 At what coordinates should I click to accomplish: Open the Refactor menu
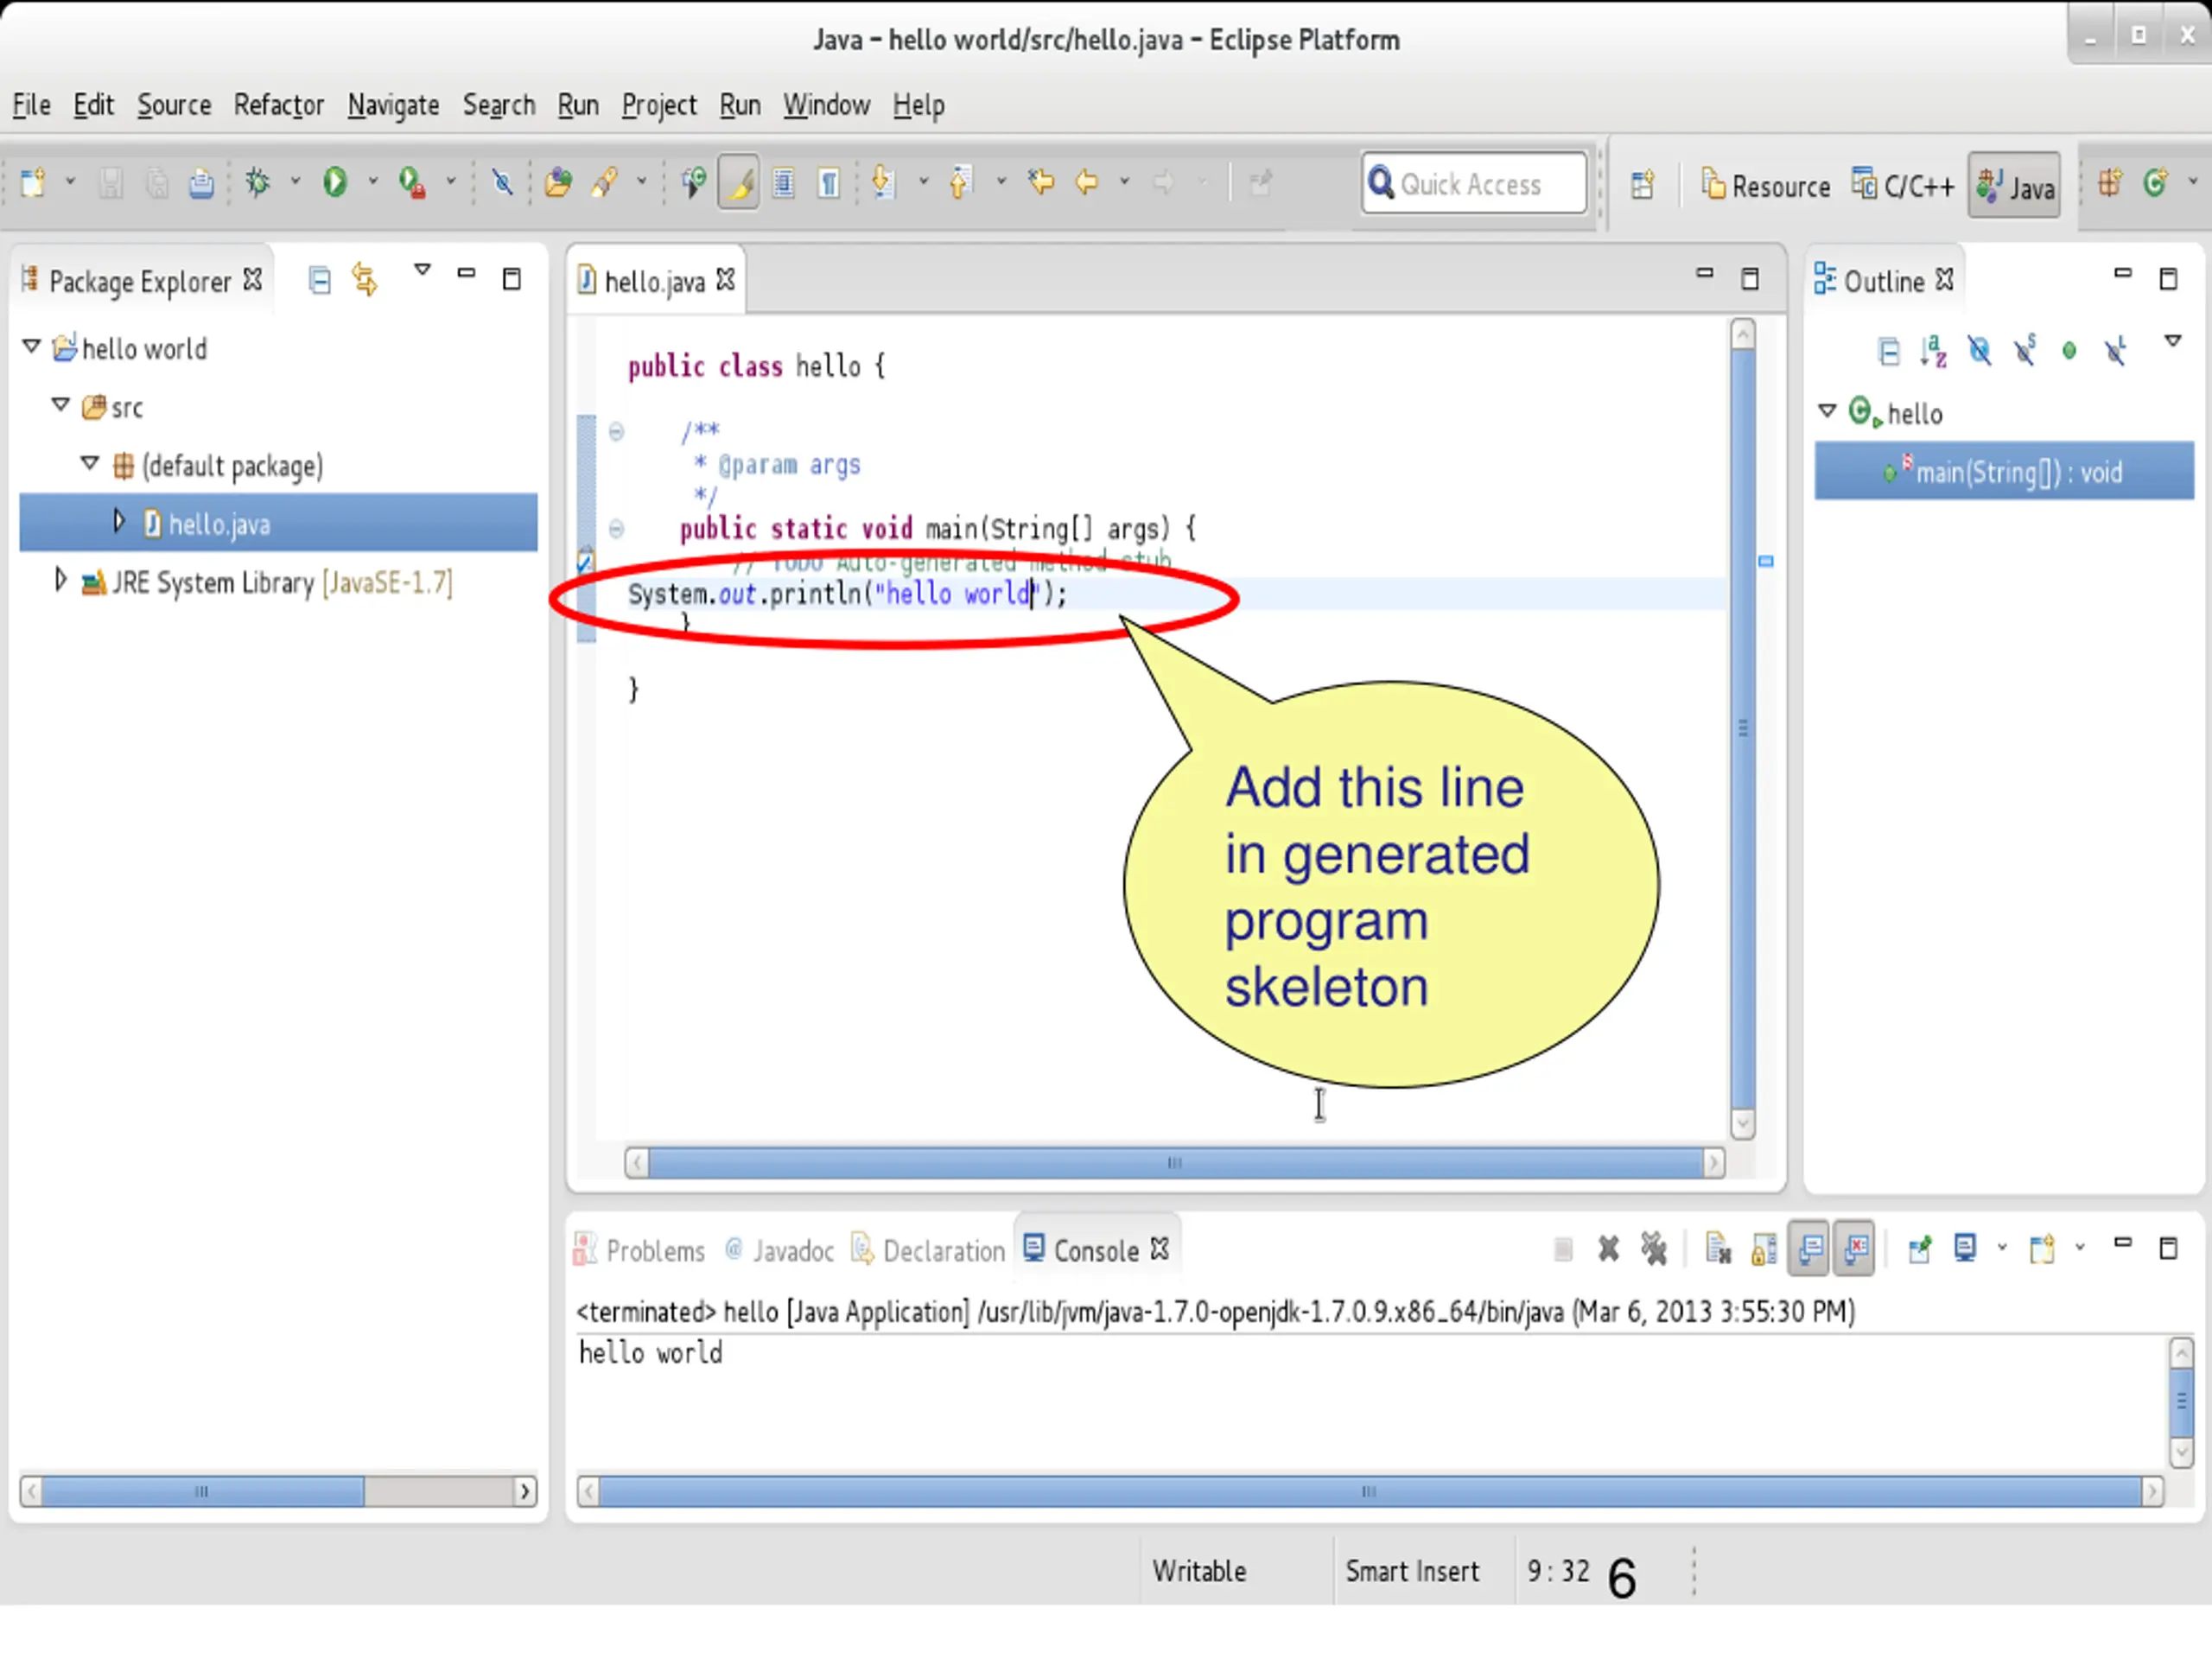278,105
